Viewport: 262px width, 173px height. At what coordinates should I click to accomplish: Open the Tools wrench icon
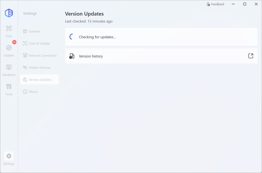coord(9,87)
